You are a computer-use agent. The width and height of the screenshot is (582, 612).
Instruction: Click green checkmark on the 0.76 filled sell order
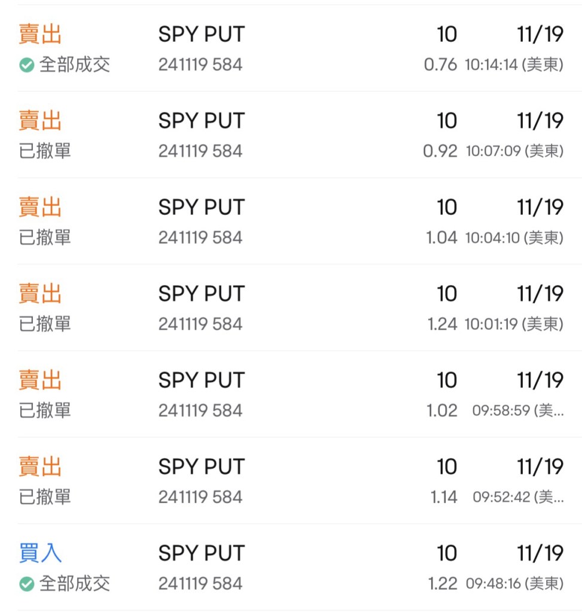pyautogui.click(x=26, y=65)
